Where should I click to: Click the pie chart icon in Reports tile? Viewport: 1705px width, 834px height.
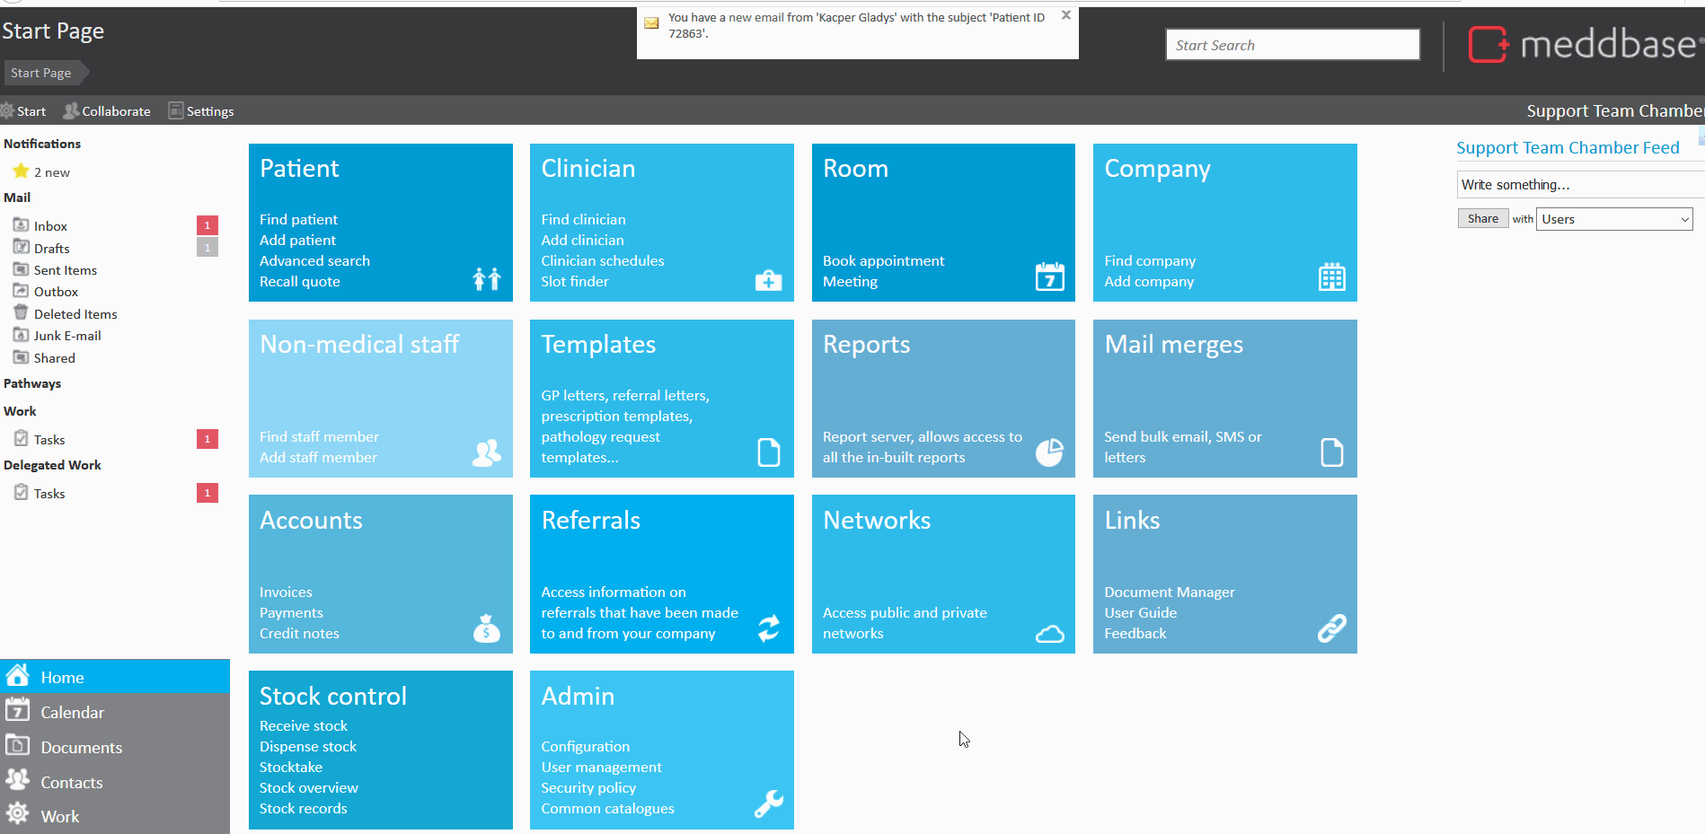pyautogui.click(x=1049, y=452)
